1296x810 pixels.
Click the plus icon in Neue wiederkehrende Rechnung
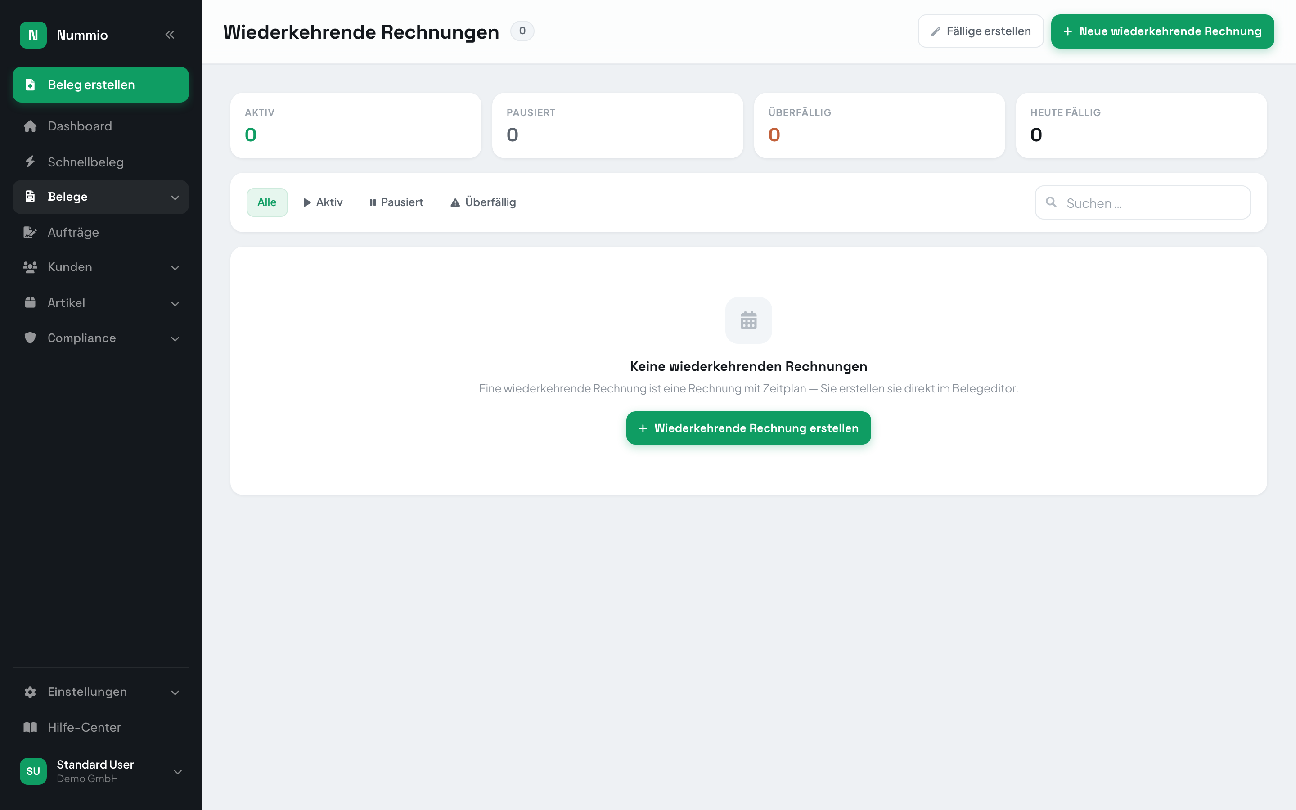pos(1068,31)
